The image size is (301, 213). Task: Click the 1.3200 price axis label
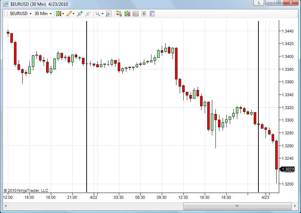(x=287, y=184)
